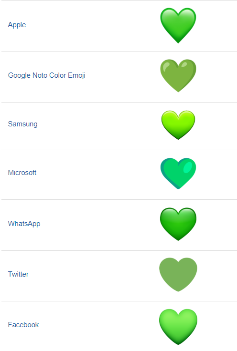Click the heart next to the Facebook label
This screenshot has width=237, height=351.
click(x=178, y=327)
